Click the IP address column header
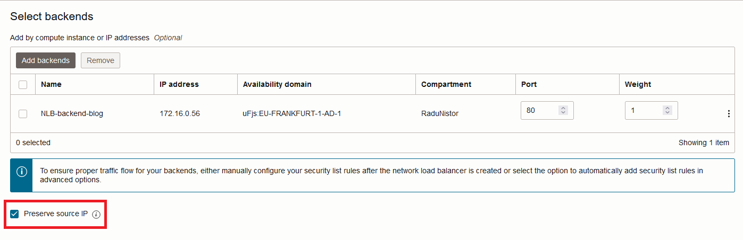The image size is (743, 240). (179, 84)
